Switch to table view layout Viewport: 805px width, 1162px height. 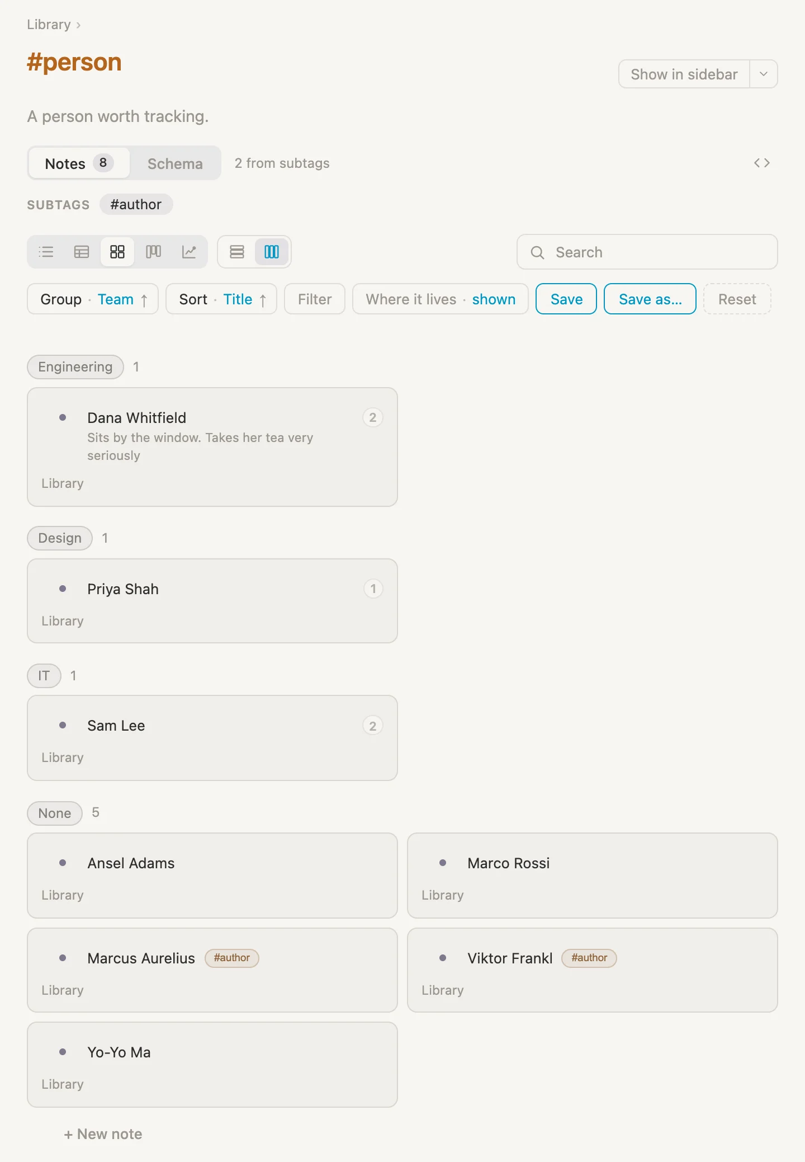(x=82, y=252)
